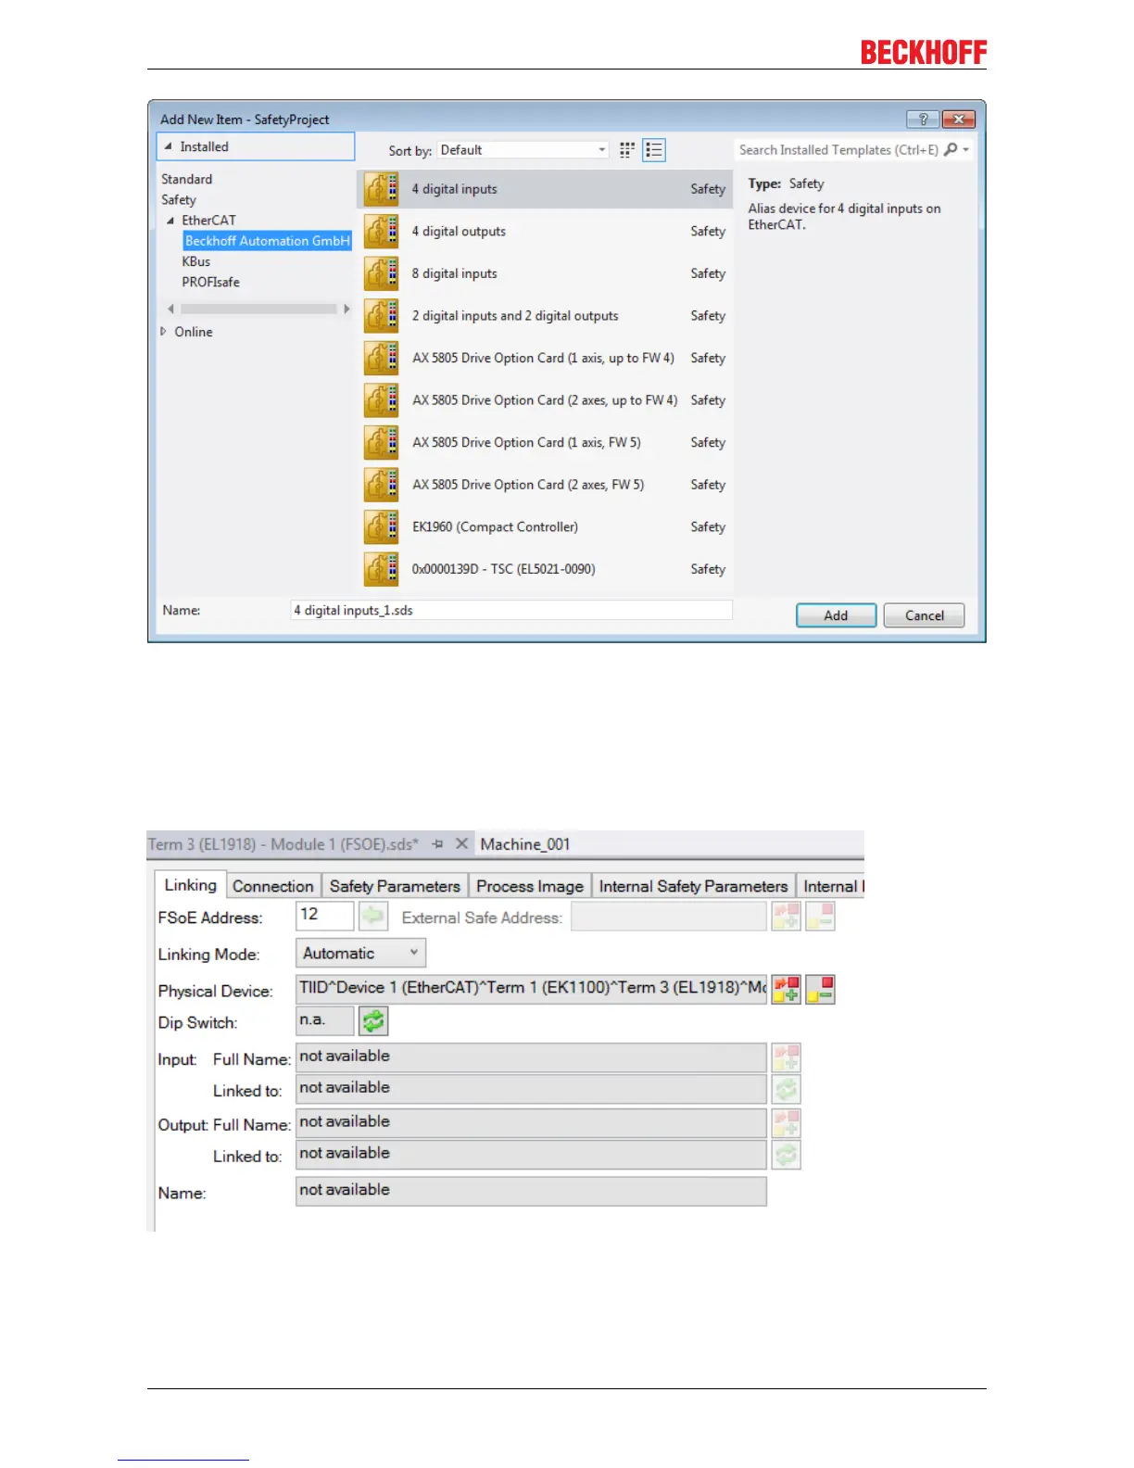Select Beckhoff Automation GmbH tree item
This screenshot has width=1134, height=1468.
pos(268,241)
